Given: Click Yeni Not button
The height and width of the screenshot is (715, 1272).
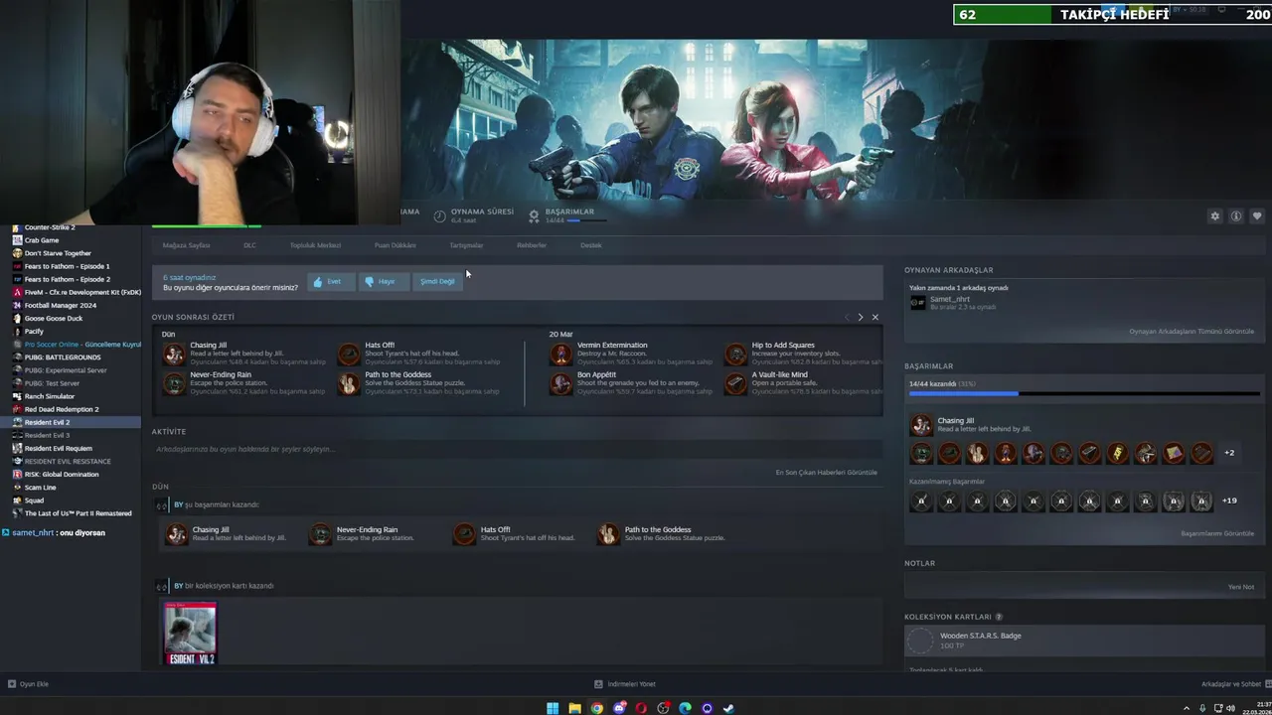Looking at the screenshot, I should coord(1241,587).
